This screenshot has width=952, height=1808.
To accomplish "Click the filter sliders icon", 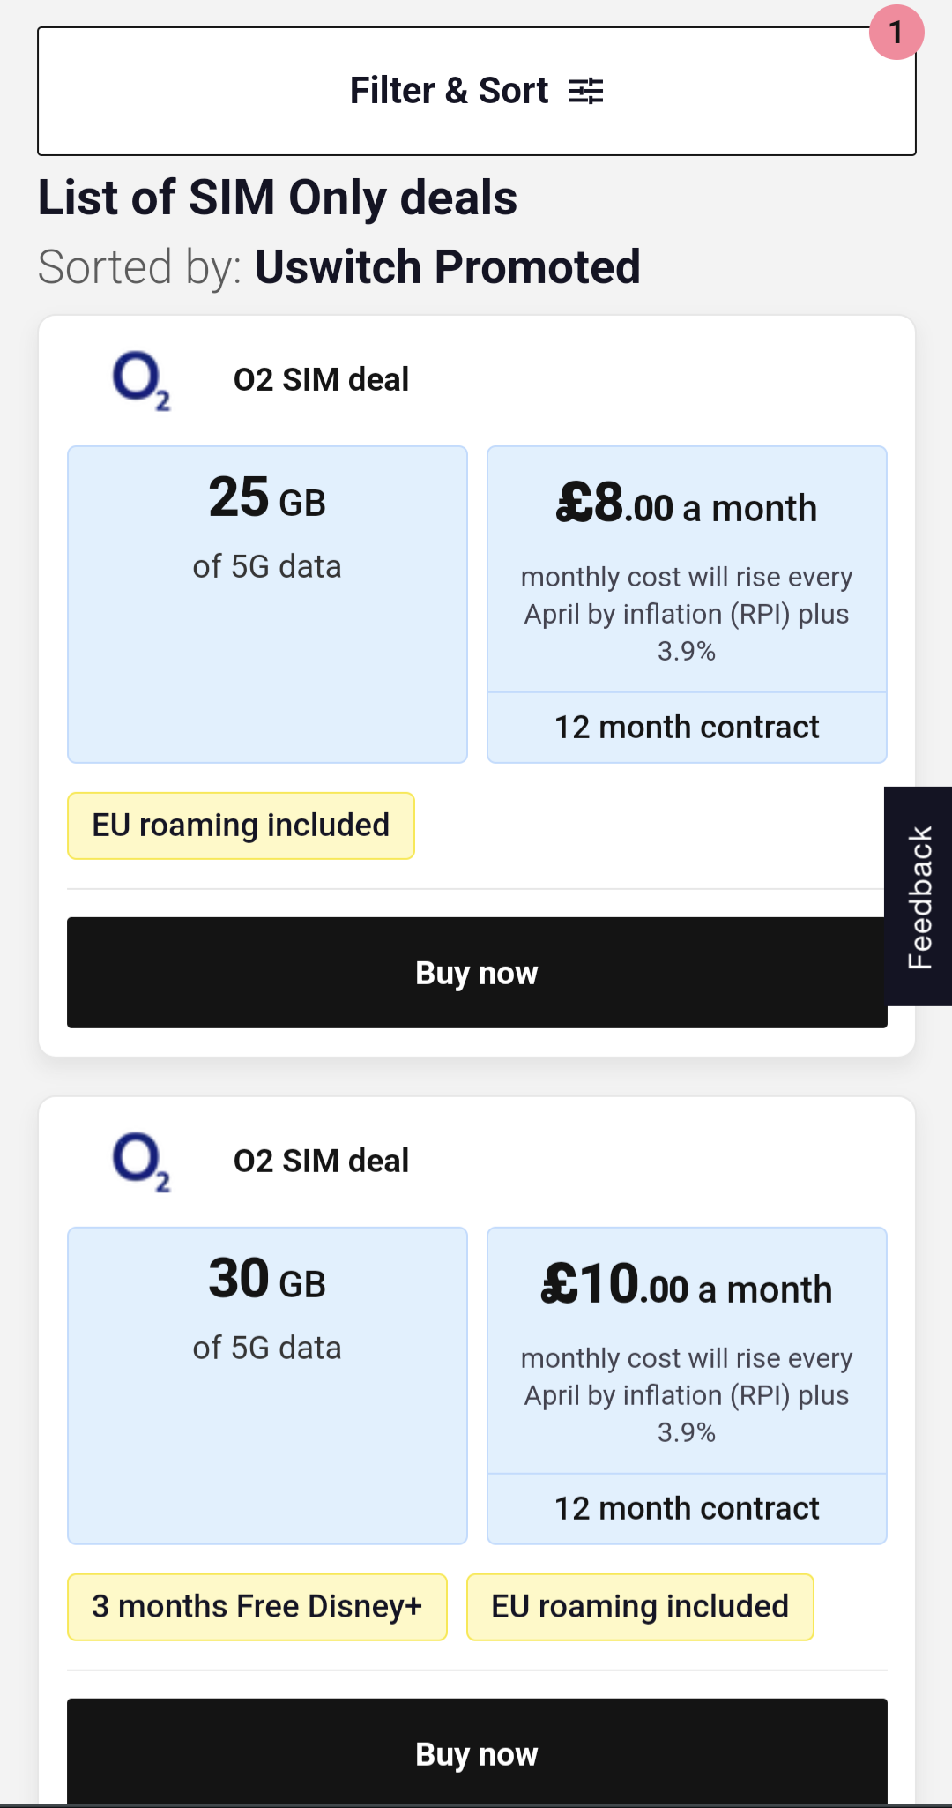I will [586, 91].
